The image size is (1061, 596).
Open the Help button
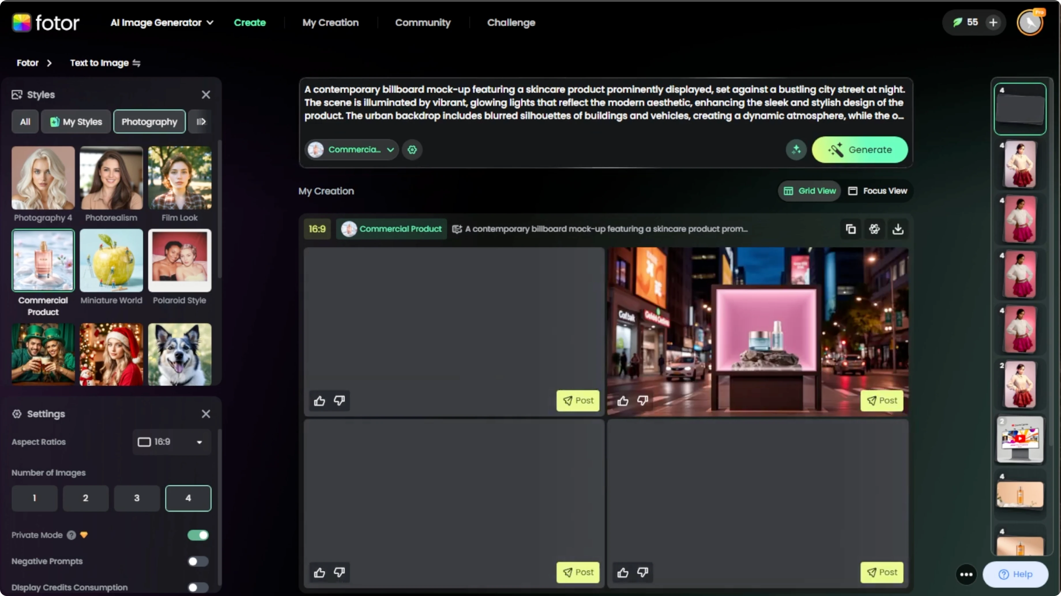coord(1016,575)
